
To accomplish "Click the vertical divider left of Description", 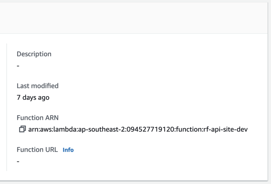I will coord(7,107).
